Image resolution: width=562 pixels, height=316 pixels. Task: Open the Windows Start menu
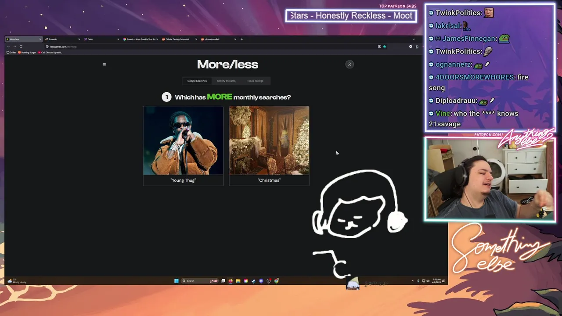point(177,281)
